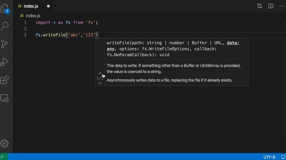This screenshot has width=286, height=160.
Task: Open the Explorer view in activity bar
Action: coord(4,8)
